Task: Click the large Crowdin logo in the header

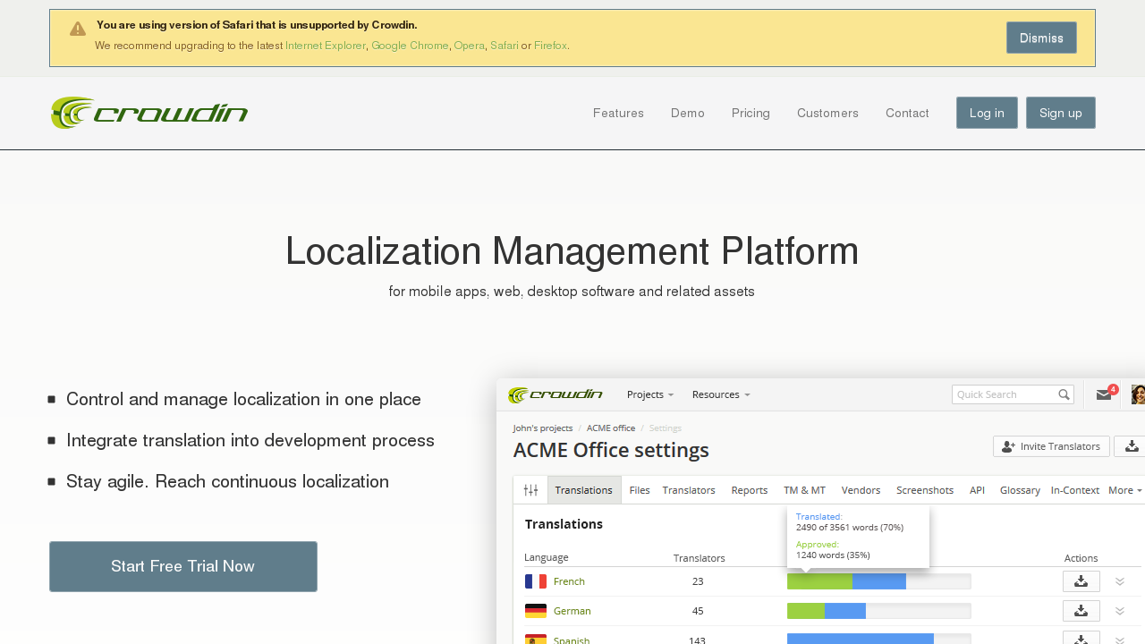Action: [149, 113]
